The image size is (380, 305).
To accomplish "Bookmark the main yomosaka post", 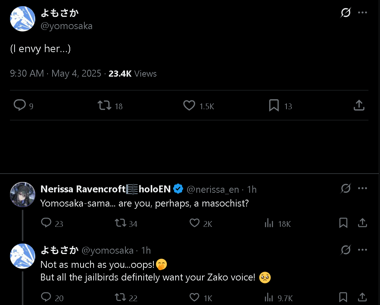I will [274, 105].
